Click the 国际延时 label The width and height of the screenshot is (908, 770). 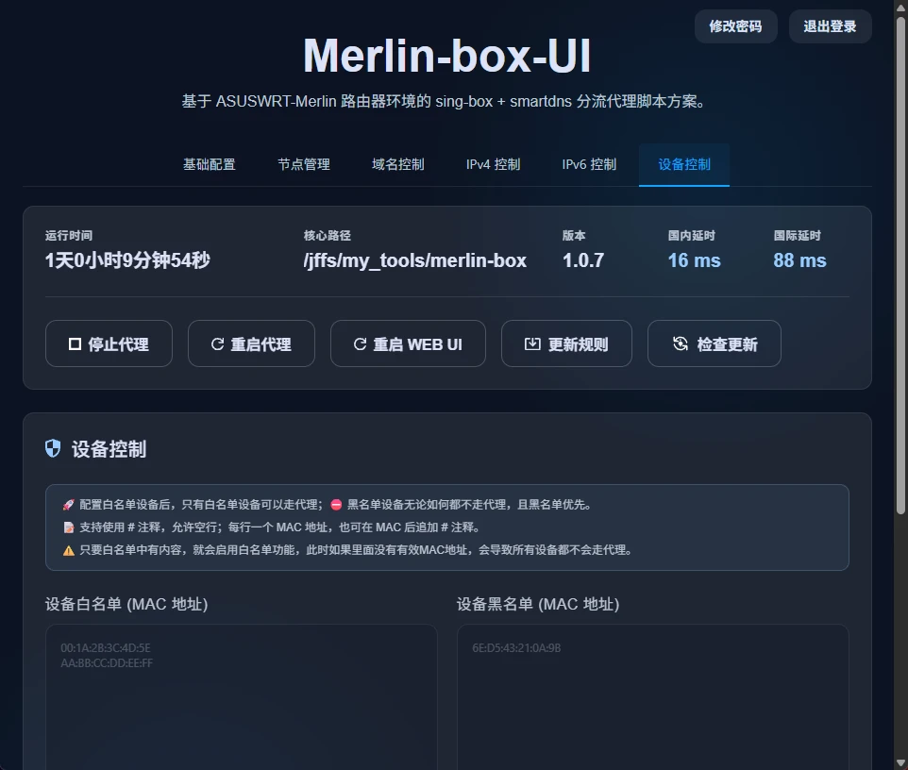coord(797,236)
